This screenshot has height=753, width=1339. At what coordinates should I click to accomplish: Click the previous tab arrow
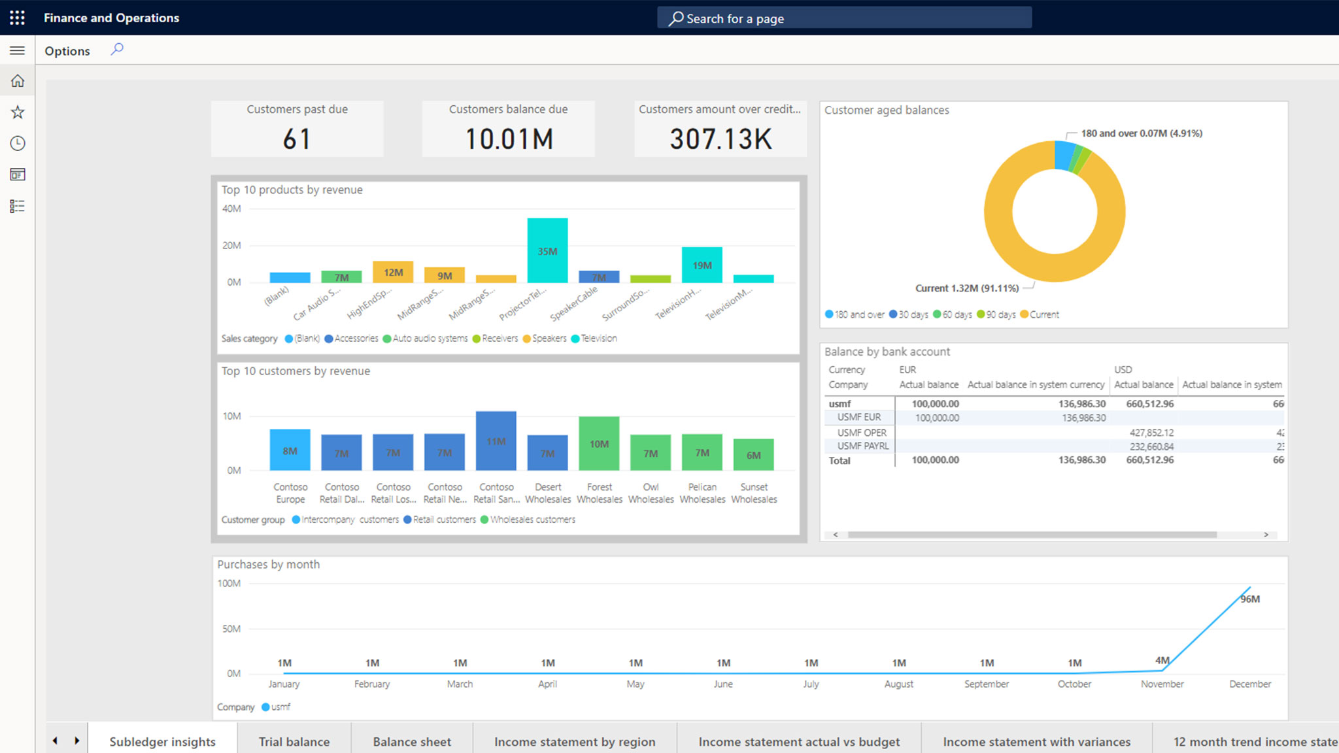(55, 741)
